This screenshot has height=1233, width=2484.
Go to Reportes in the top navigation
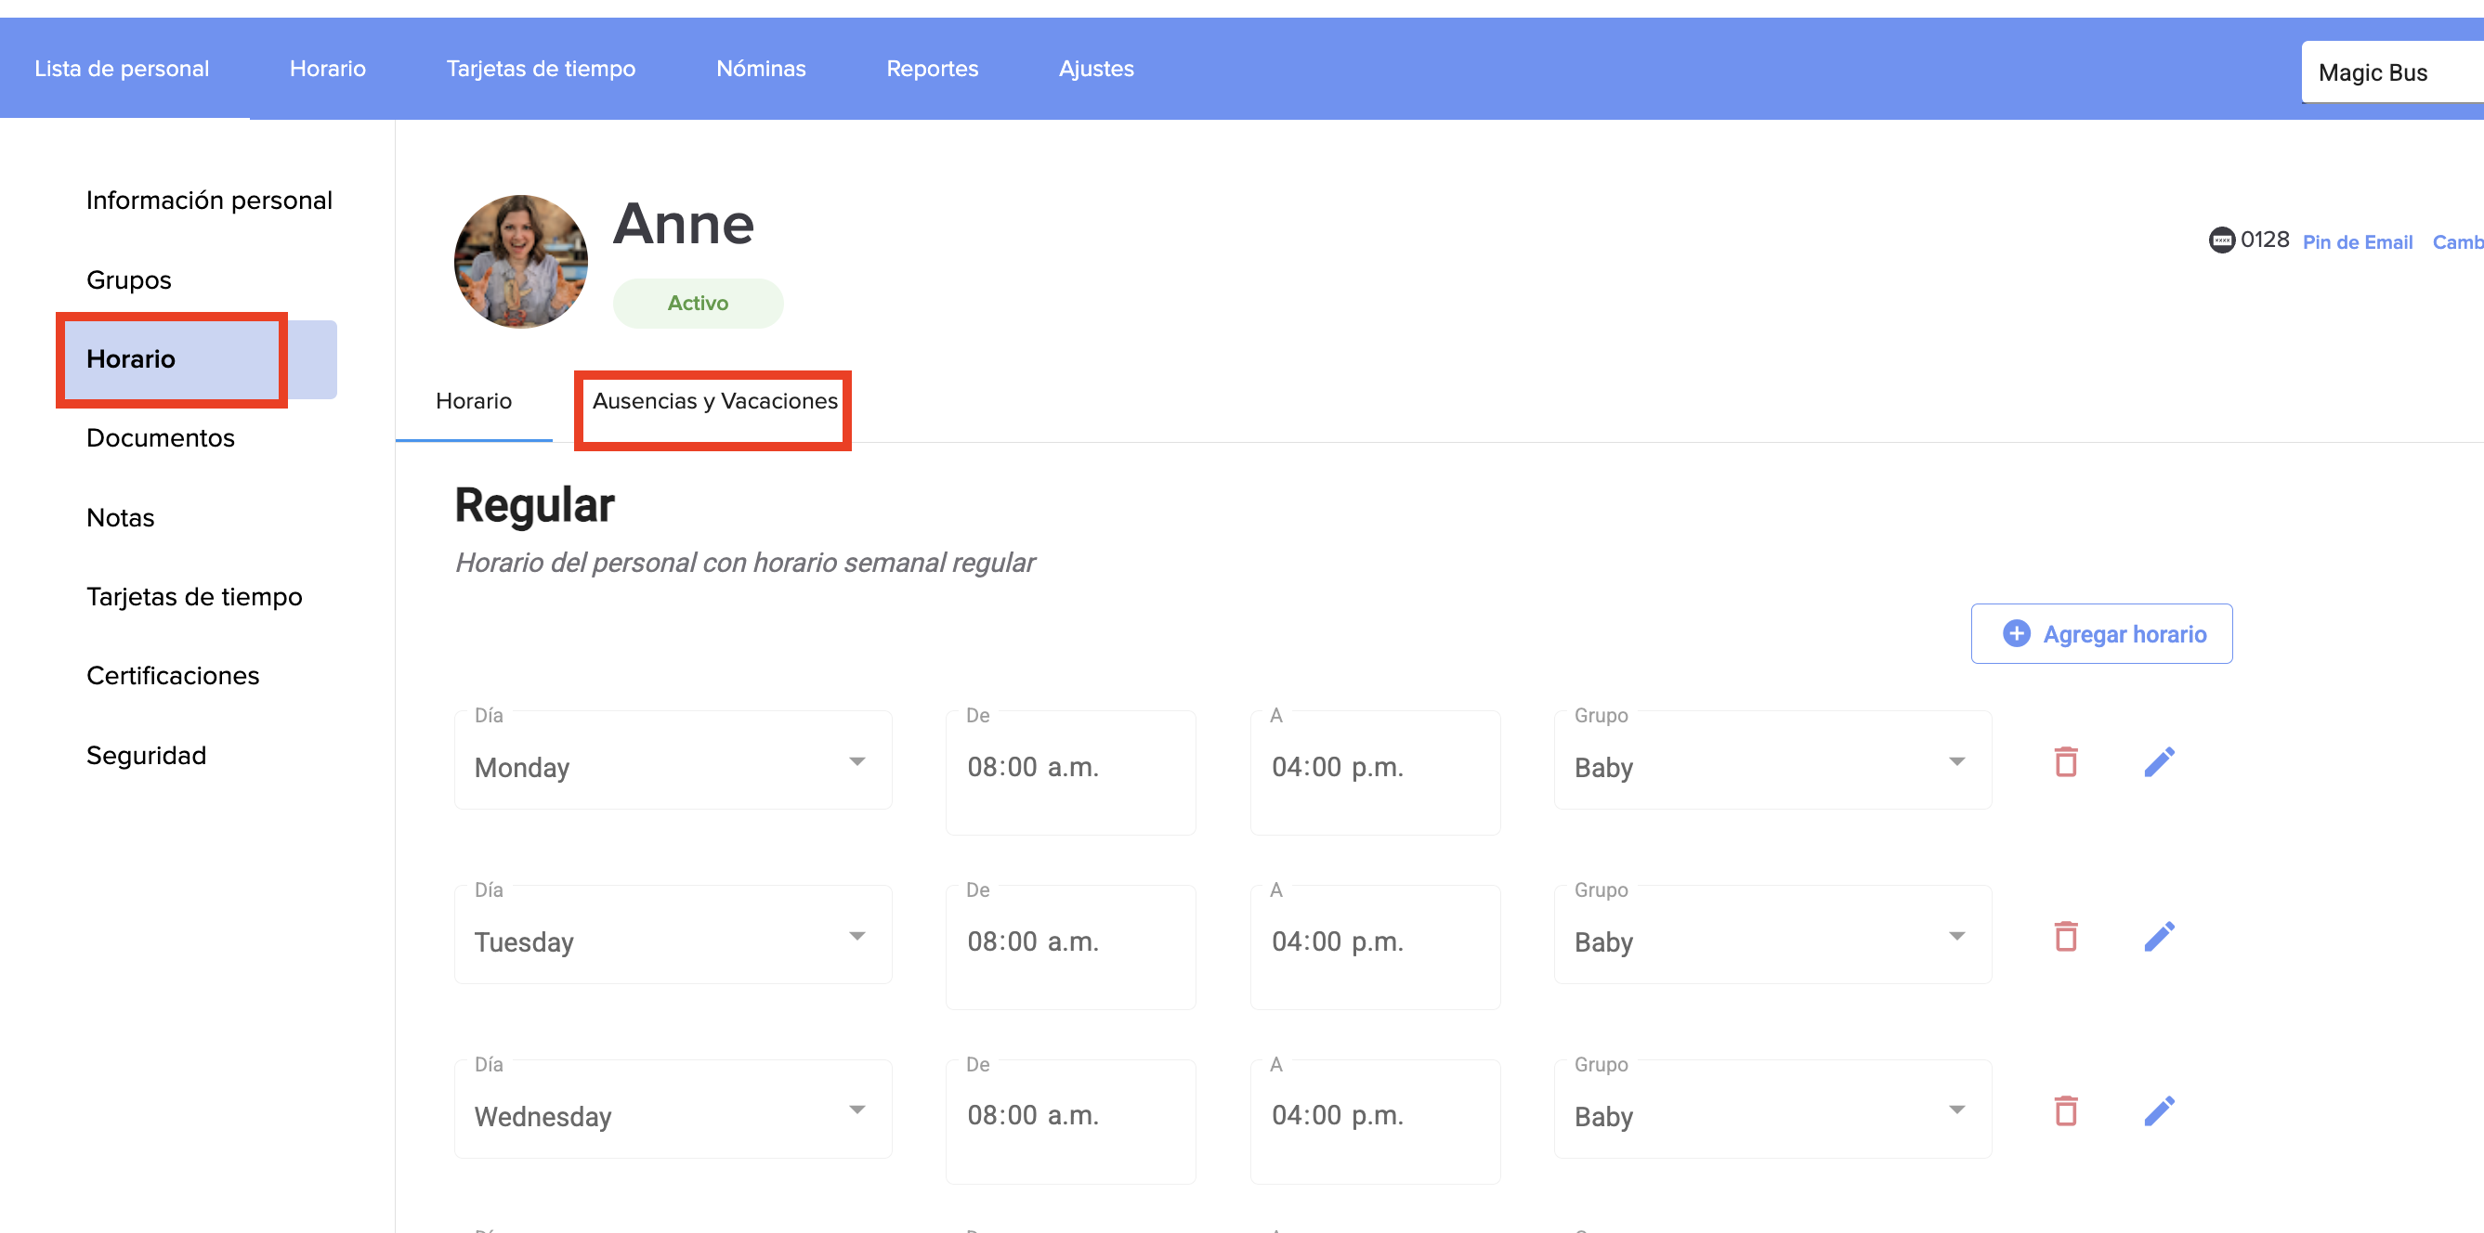(x=932, y=69)
